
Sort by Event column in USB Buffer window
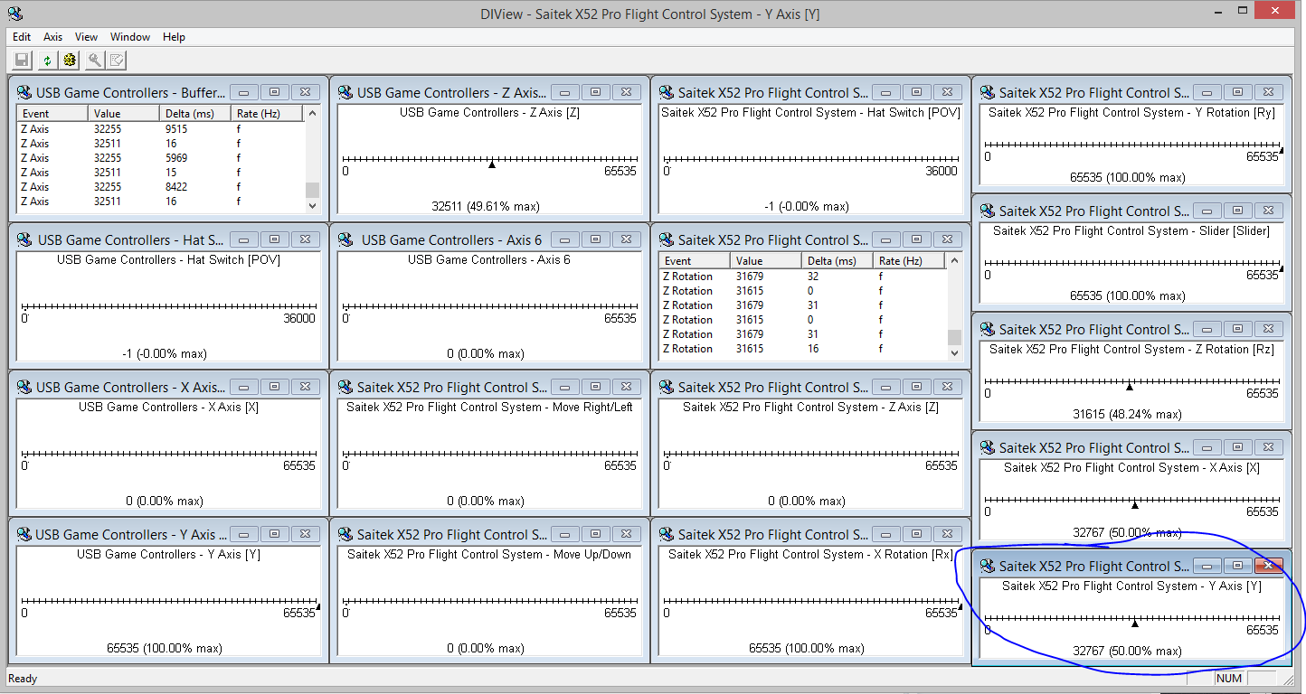pyautogui.click(x=52, y=114)
